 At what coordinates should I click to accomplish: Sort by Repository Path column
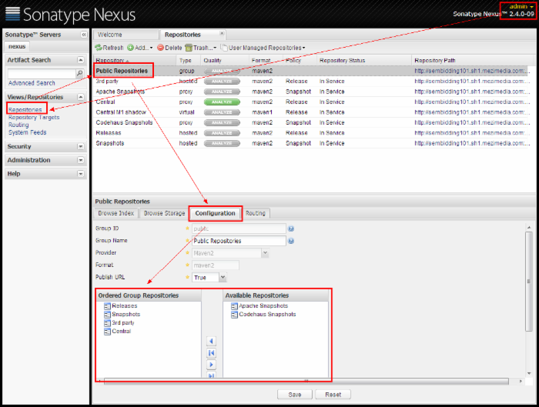coord(471,61)
